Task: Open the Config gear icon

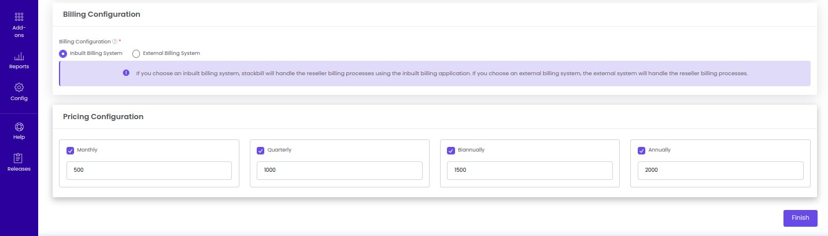Action: pyautogui.click(x=19, y=87)
